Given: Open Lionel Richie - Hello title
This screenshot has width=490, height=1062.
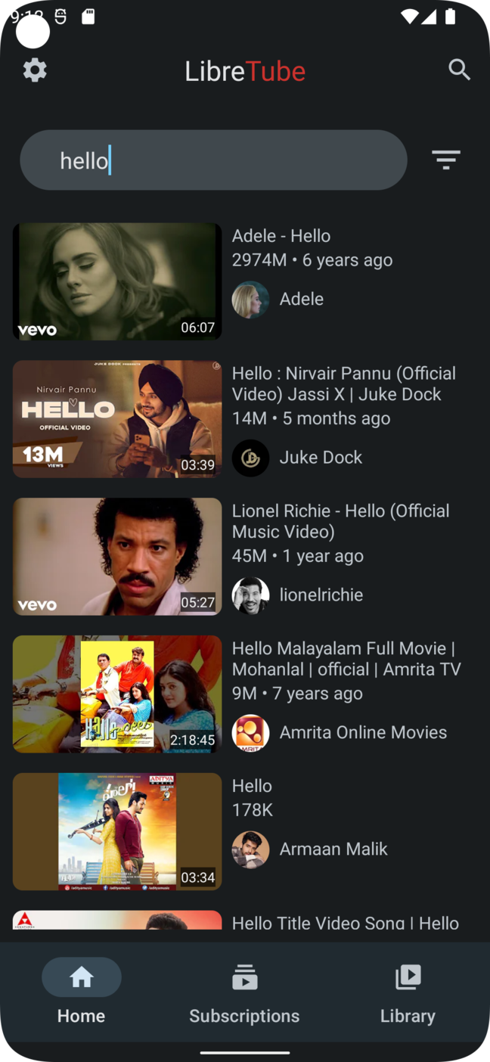Looking at the screenshot, I should [x=341, y=521].
